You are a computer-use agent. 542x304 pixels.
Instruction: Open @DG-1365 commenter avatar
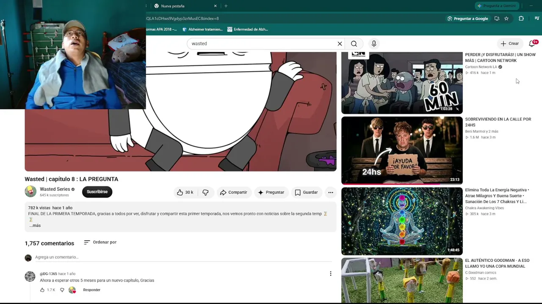point(30,277)
